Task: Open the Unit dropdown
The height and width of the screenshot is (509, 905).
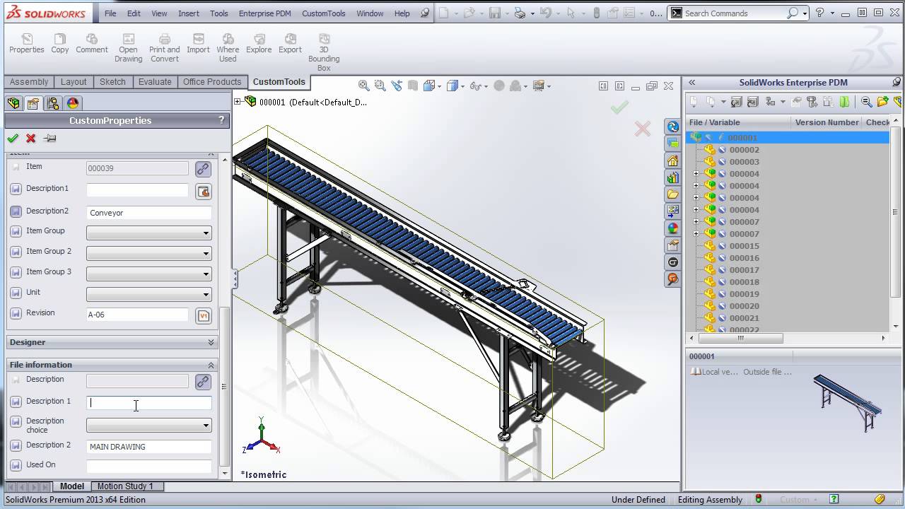Action: click(148, 294)
